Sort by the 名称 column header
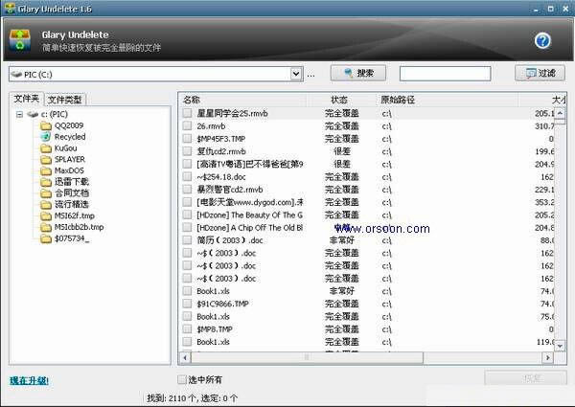The image size is (575, 407). (x=243, y=100)
